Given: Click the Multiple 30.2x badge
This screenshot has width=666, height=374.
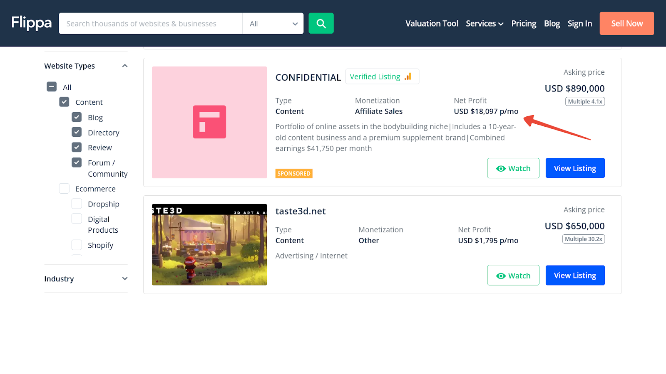Looking at the screenshot, I should (584, 239).
